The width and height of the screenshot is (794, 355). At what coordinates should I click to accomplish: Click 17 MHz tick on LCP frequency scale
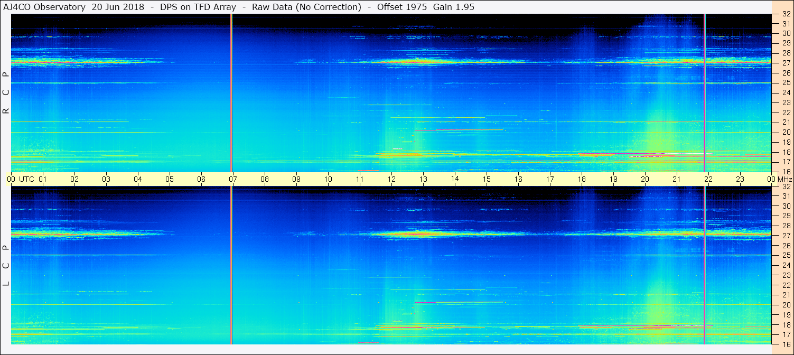(786, 334)
